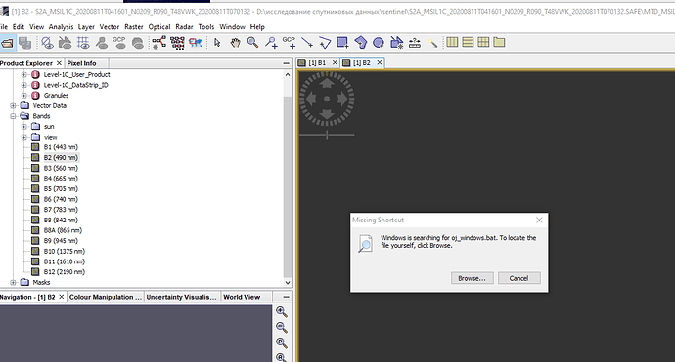Select band B8A (865 nm)
The image size is (675, 362).
point(63,230)
